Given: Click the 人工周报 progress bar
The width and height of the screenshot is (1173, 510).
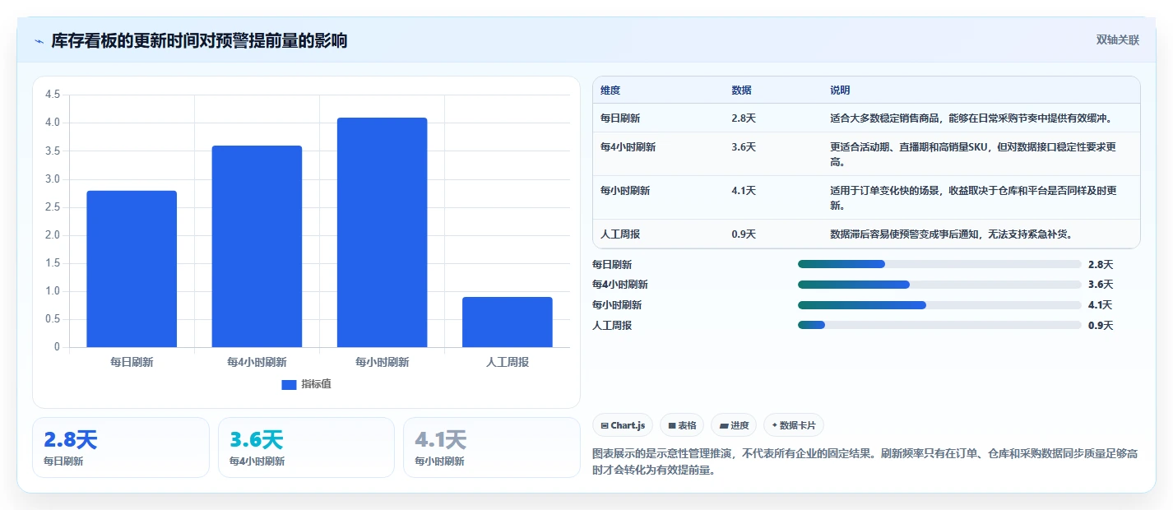Looking at the screenshot, I should pos(939,325).
